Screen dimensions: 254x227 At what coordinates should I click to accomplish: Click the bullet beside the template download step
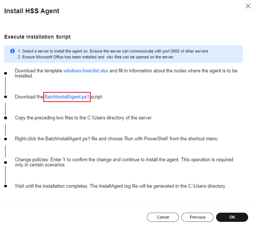point(6,73)
